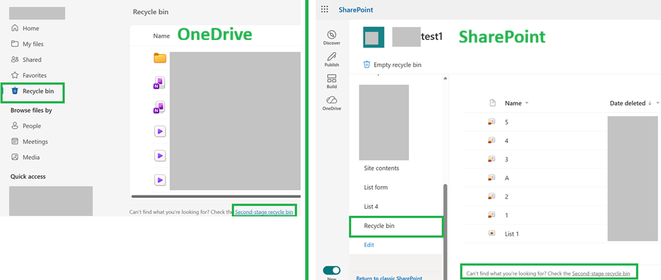
Task: Open Shared in the OneDrive sidebar
Action: click(26, 60)
